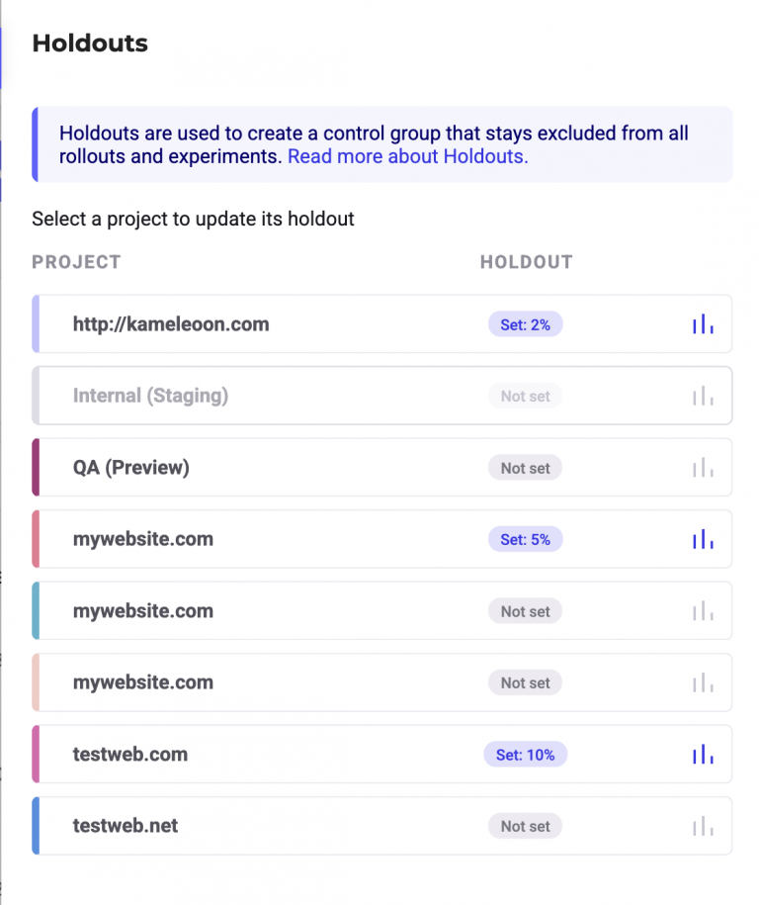Screen dimensions: 759x905
Task: Click "Not set" badge for testweb.net
Action: click(525, 826)
